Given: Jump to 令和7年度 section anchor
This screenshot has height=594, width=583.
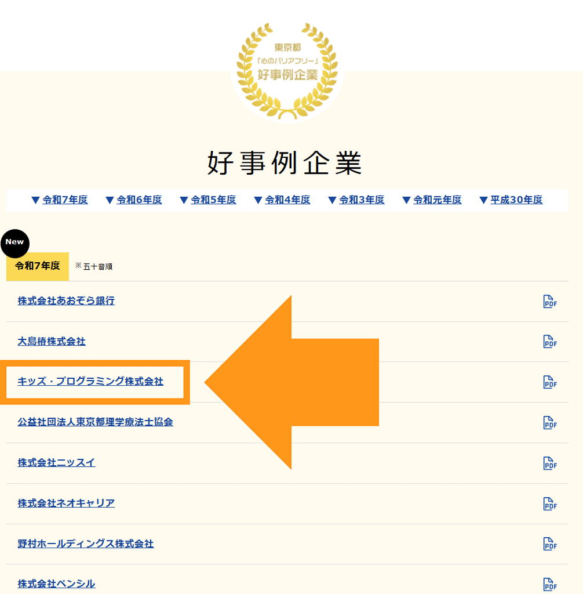Looking at the screenshot, I should point(65,200).
